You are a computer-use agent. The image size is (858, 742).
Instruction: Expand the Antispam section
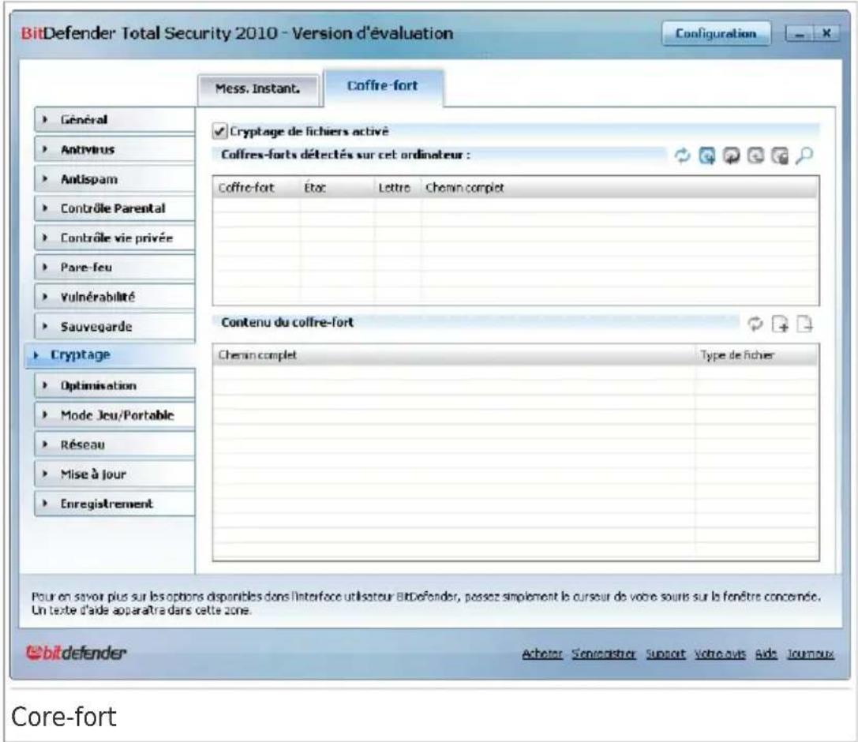[114, 178]
